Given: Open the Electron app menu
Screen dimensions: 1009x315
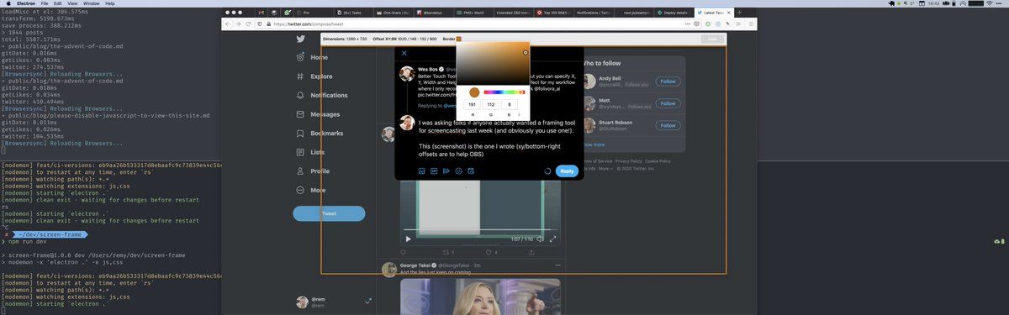Looking at the screenshot, I should pyautogui.click(x=25, y=3).
